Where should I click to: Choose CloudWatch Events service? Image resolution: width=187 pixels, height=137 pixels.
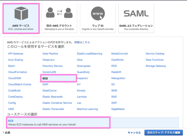[x=20, y=84]
